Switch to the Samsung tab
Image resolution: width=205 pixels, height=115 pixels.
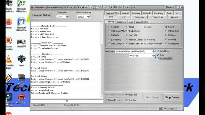coord(136,13)
